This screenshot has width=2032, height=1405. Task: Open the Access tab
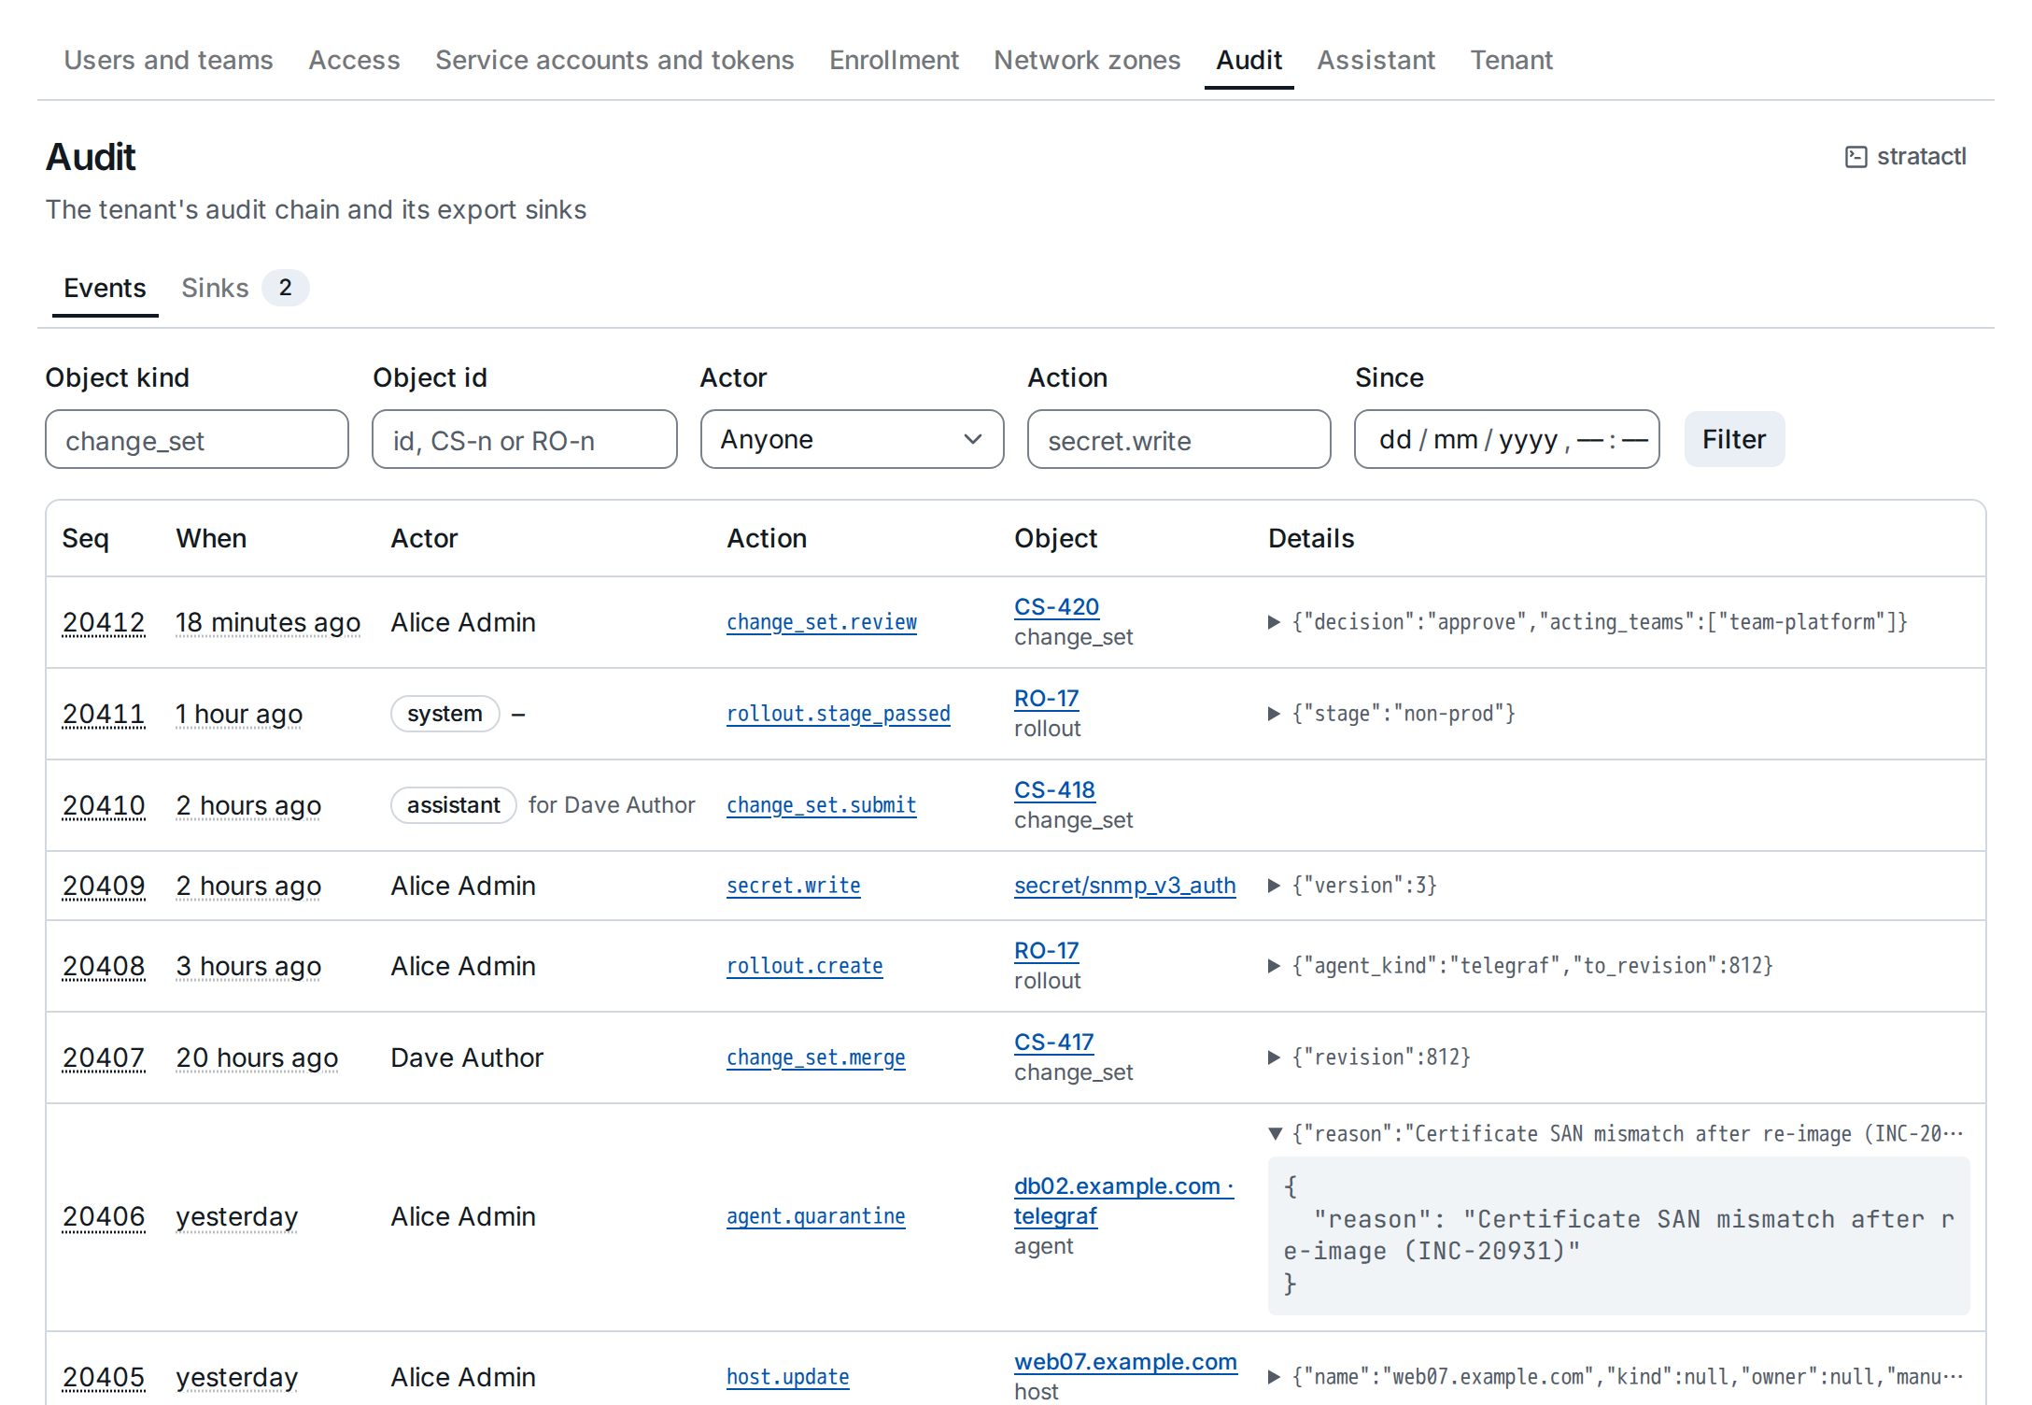(354, 60)
